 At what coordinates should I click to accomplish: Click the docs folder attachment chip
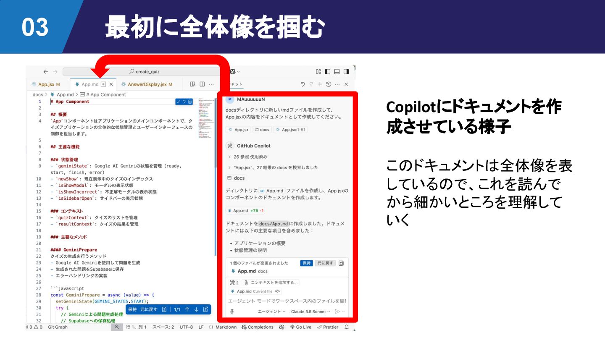click(262, 130)
